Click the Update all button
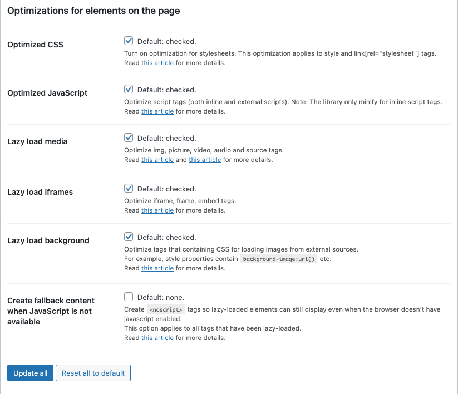This screenshot has height=394, width=458. pos(30,373)
